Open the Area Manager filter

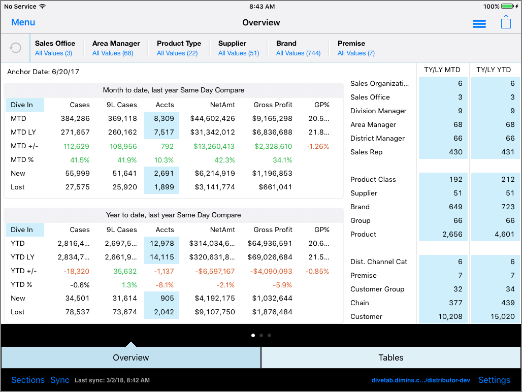116,48
